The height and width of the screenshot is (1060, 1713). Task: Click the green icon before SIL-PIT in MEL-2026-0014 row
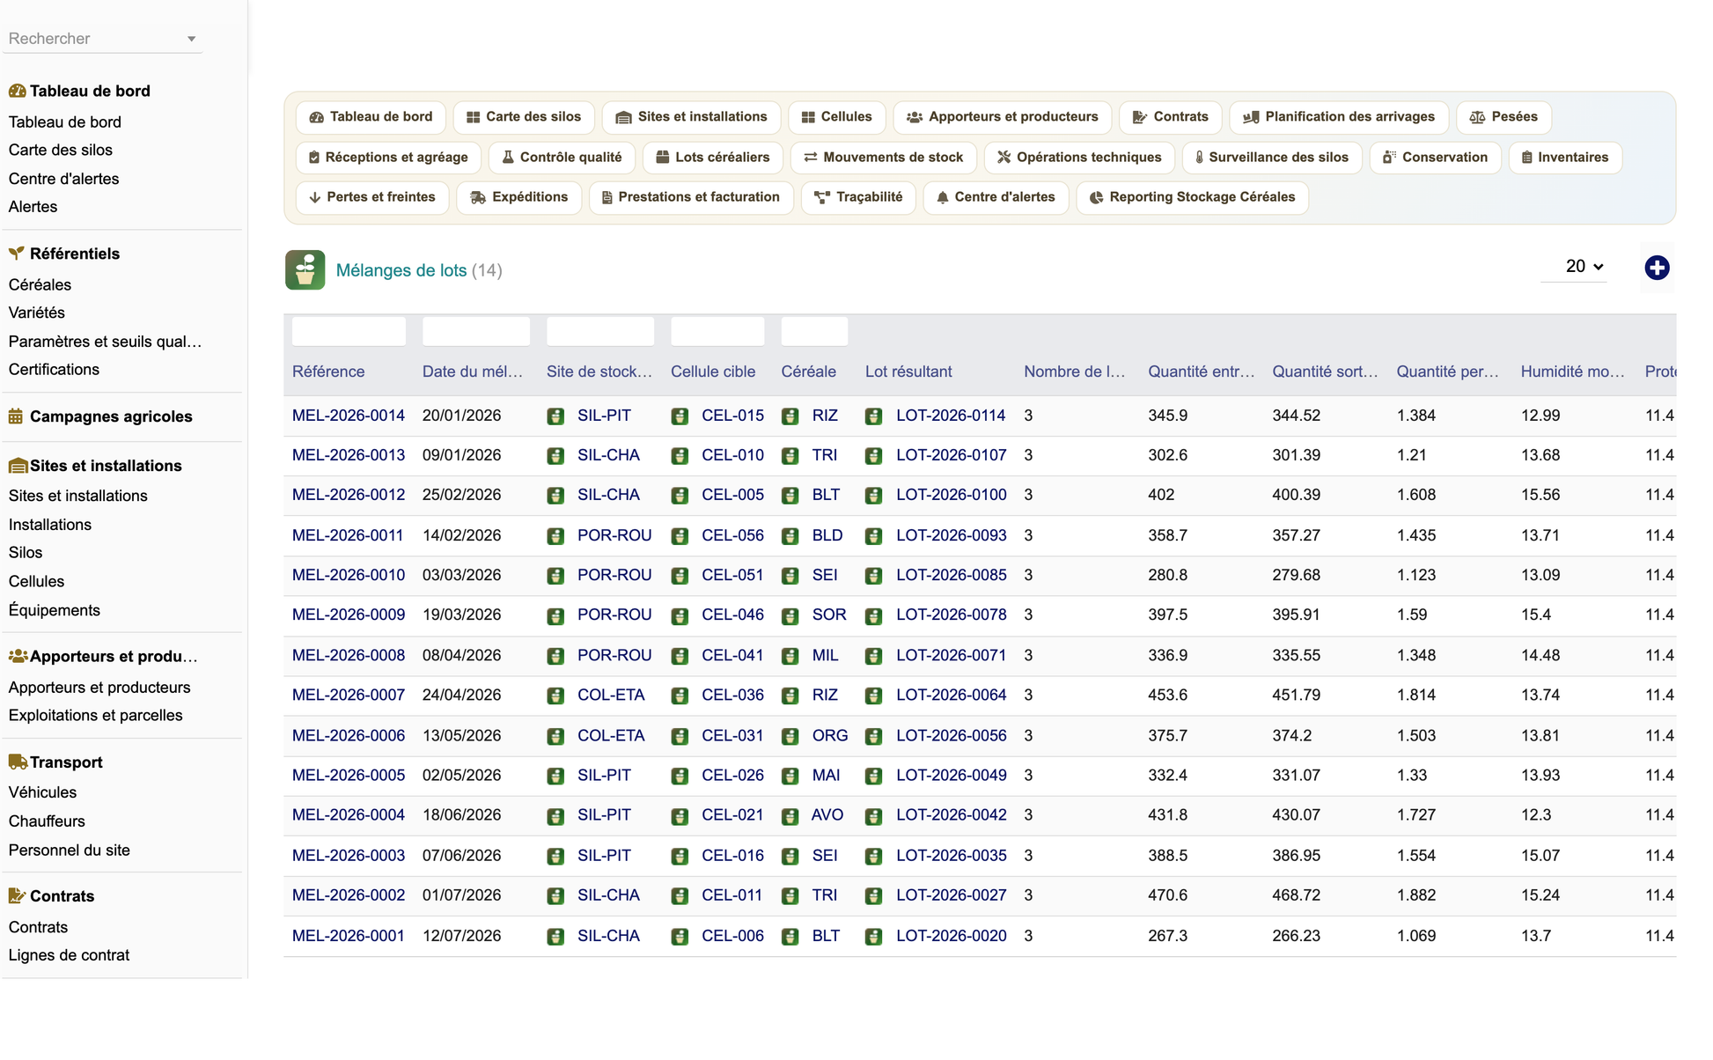tap(555, 416)
